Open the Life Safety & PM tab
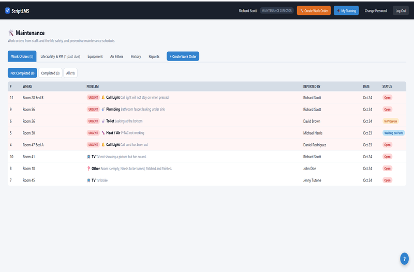 click(x=60, y=56)
